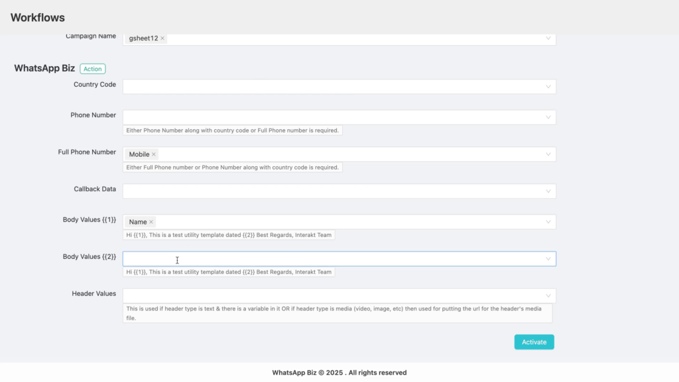
Task: Click the Workflows page title
Action: coord(38,18)
